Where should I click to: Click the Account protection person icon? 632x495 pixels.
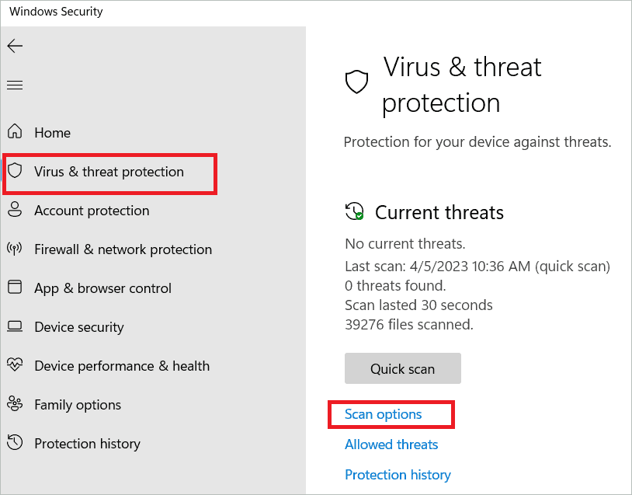click(15, 211)
